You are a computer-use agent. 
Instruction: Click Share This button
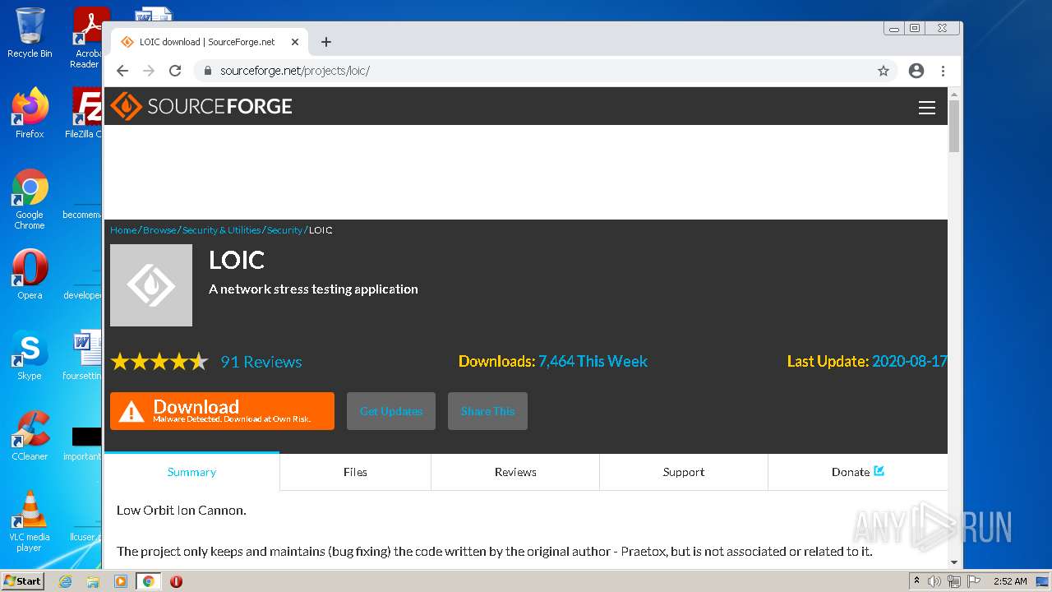[x=487, y=411]
